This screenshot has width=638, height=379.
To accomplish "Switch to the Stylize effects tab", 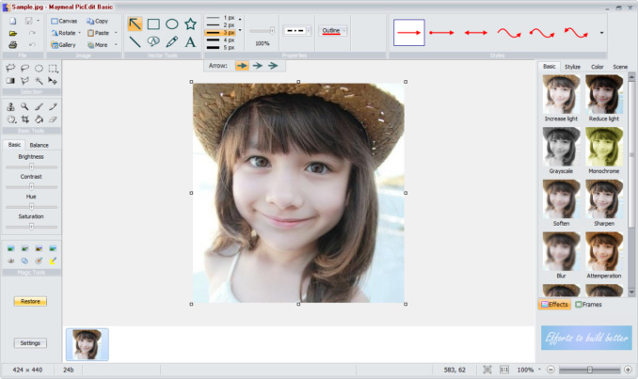I will pos(573,67).
